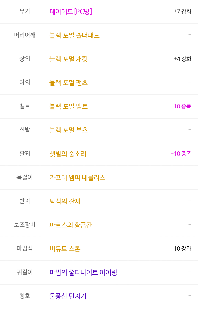Click the +7 강화 value on weapon row
This screenshot has height=310, width=198.
pos(182,11)
